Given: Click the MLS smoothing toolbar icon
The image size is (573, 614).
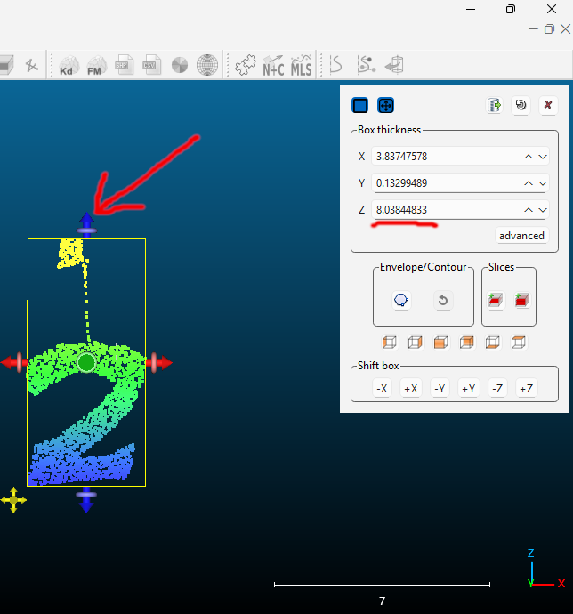Looking at the screenshot, I should 302,65.
